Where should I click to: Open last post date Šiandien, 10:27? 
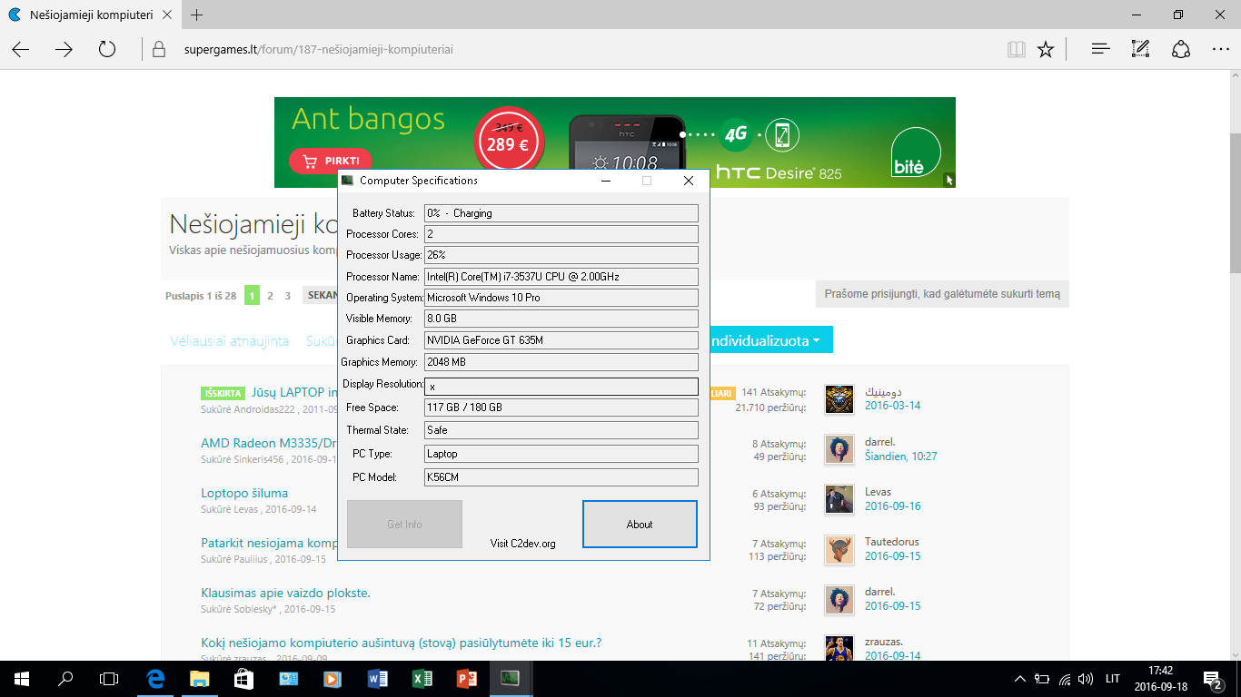click(x=900, y=456)
